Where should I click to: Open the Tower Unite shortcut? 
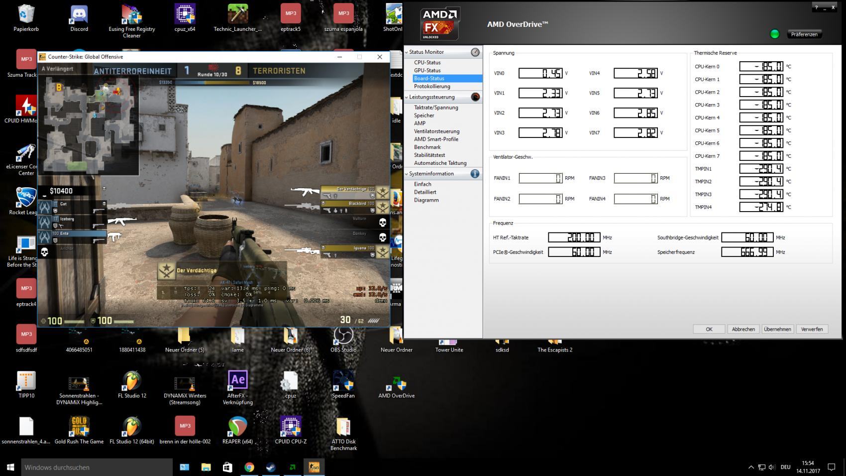point(449,345)
